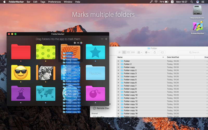Click the input source "A" icon
The image size is (208, 130).
click(172, 2)
